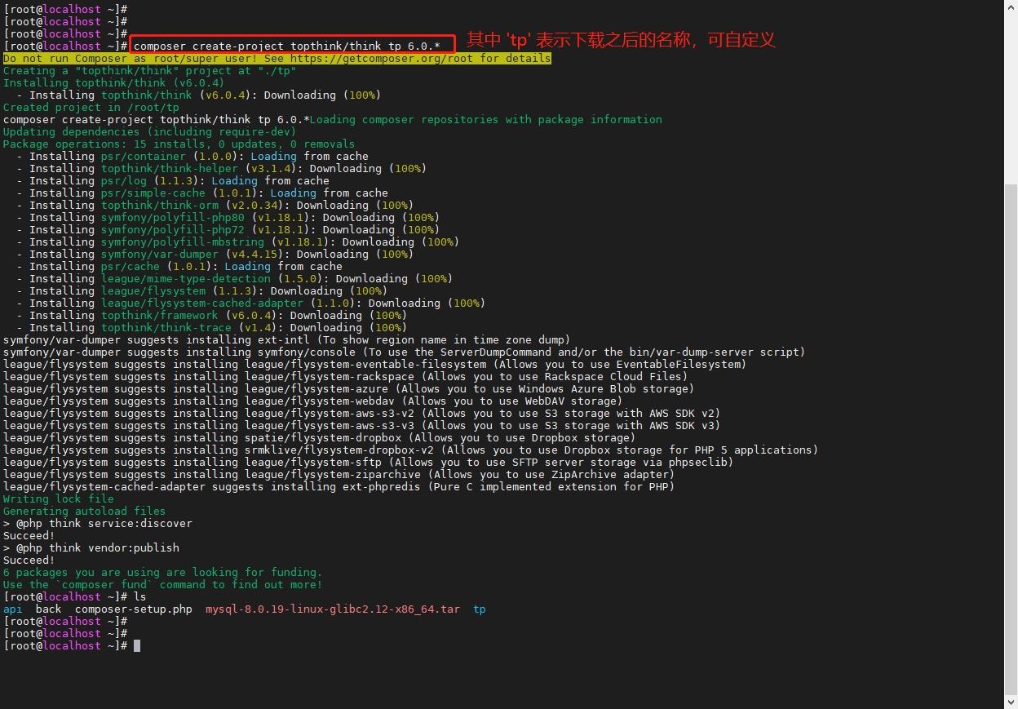Click the 'back' directory in ls output
This screenshot has width=1018, height=709.
coord(49,609)
